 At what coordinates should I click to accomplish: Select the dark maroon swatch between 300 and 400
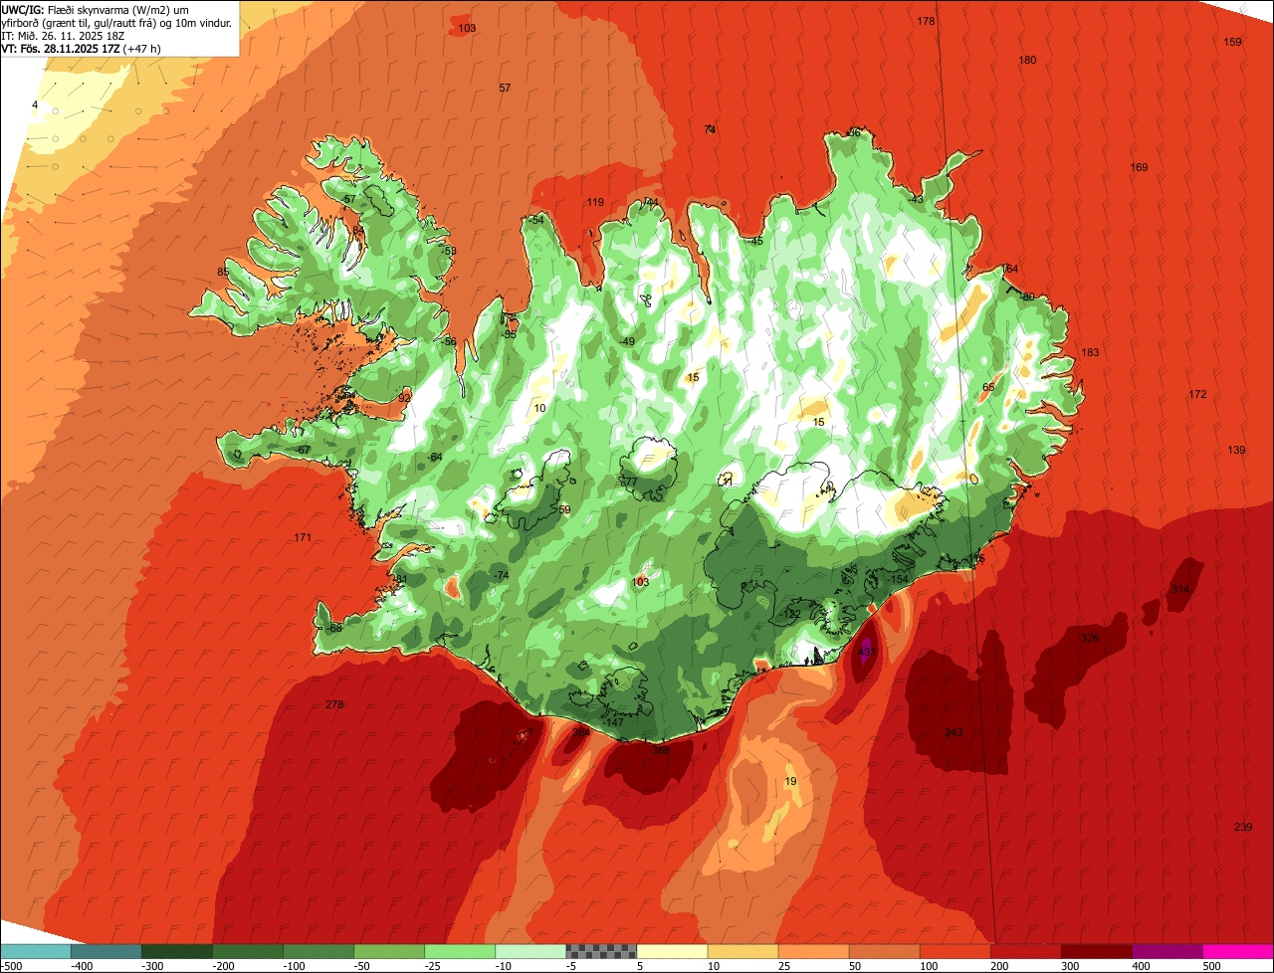(1097, 951)
